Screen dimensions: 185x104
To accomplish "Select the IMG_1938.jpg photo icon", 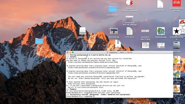I will coord(114,31).
